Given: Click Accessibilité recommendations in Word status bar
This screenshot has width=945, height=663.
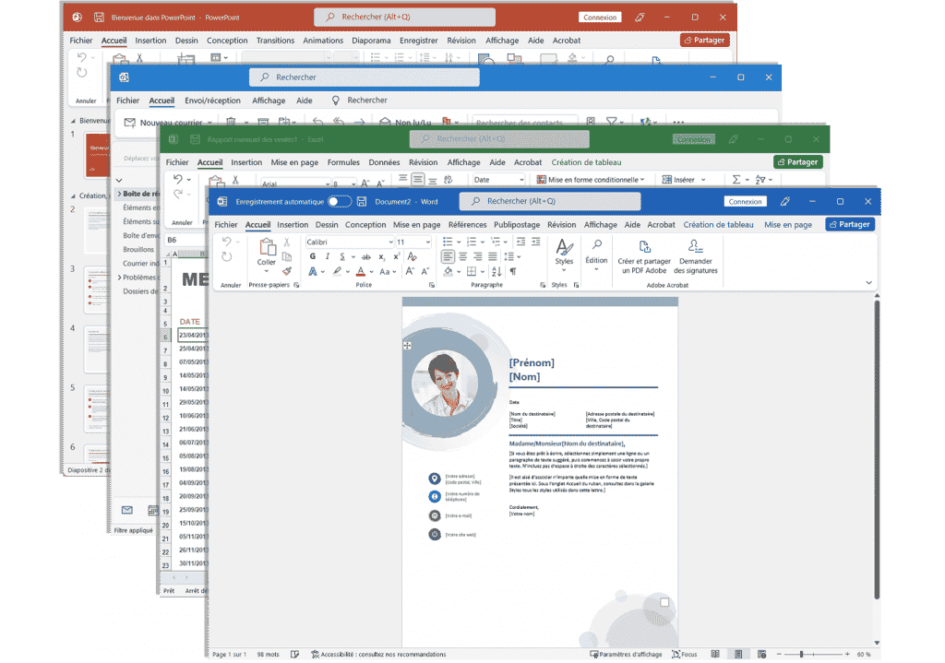Looking at the screenshot, I should (x=377, y=654).
